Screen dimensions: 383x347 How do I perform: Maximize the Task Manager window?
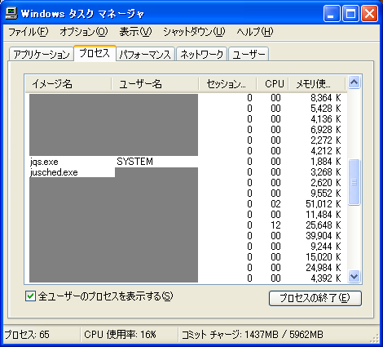350,13
